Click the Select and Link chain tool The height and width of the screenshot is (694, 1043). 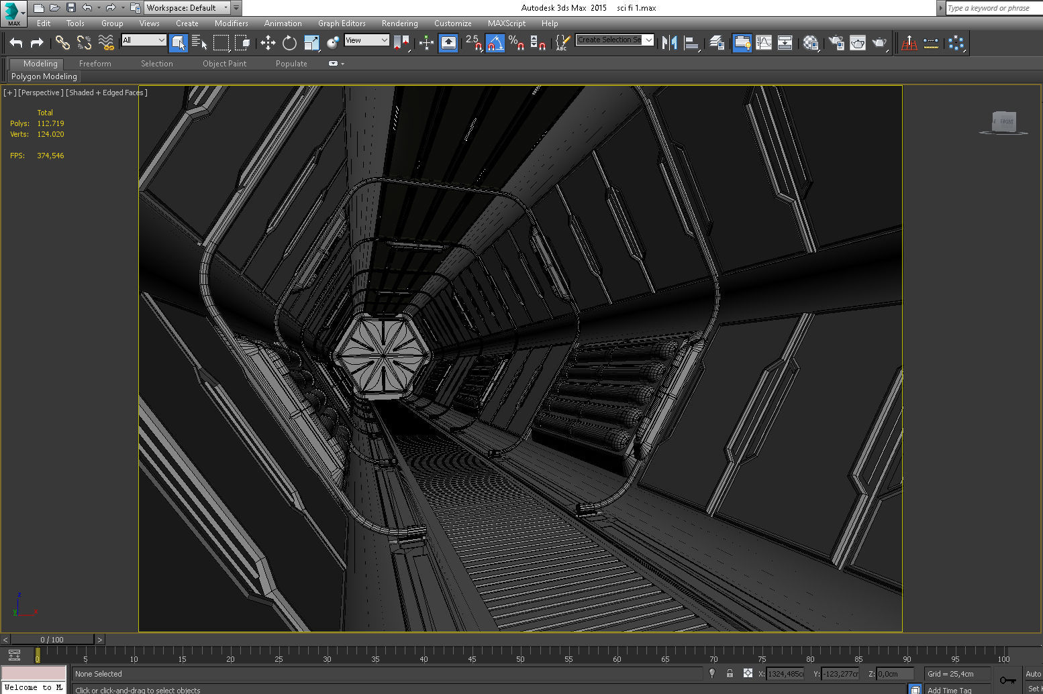62,43
